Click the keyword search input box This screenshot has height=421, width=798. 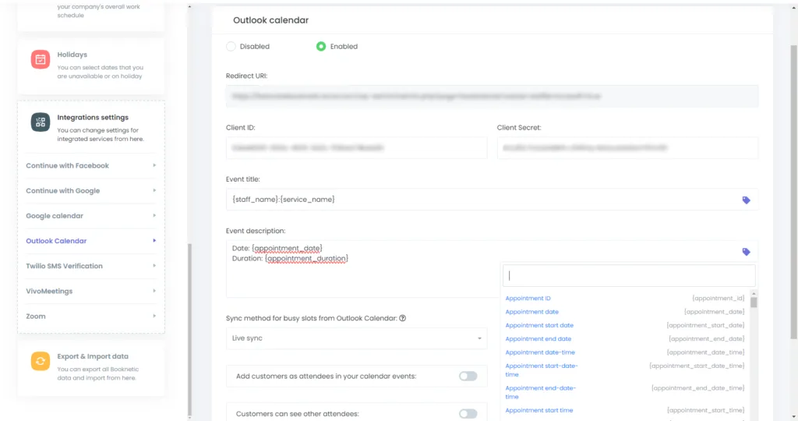click(629, 275)
